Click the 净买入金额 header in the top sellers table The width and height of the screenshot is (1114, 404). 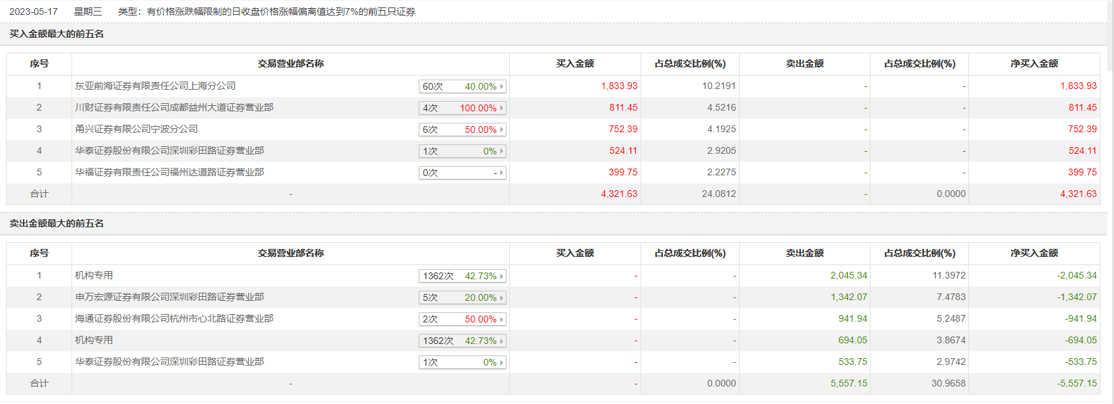[x=1034, y=253]
